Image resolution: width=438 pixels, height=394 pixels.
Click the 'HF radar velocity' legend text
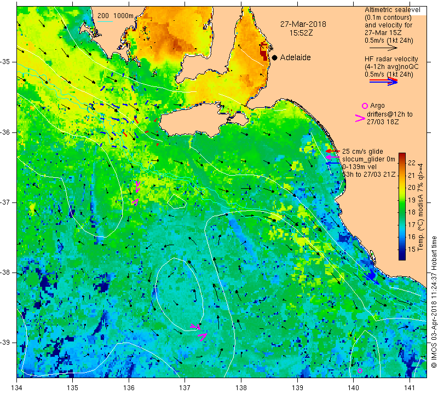(391, 59)
